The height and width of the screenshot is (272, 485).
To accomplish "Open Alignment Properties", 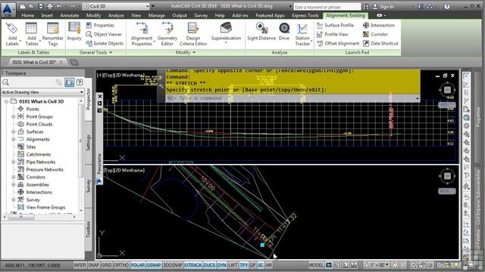I will [x=142, y=34].
